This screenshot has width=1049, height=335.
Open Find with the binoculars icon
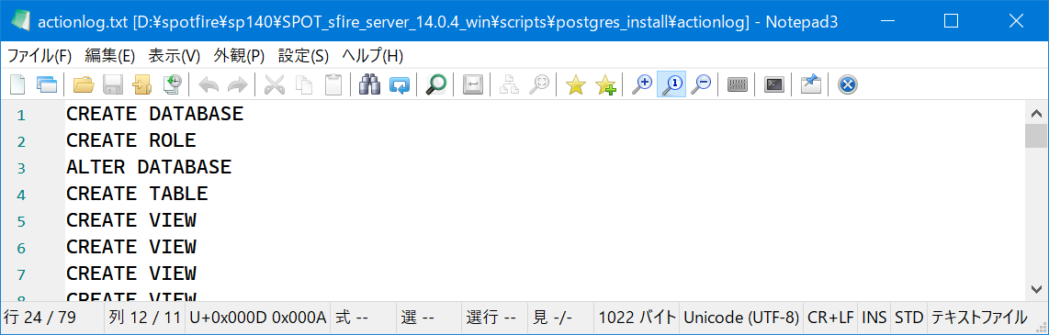click(x=370, y=85)
